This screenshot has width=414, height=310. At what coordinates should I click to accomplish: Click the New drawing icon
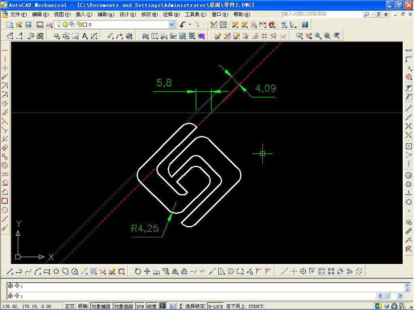pos(10,25)
